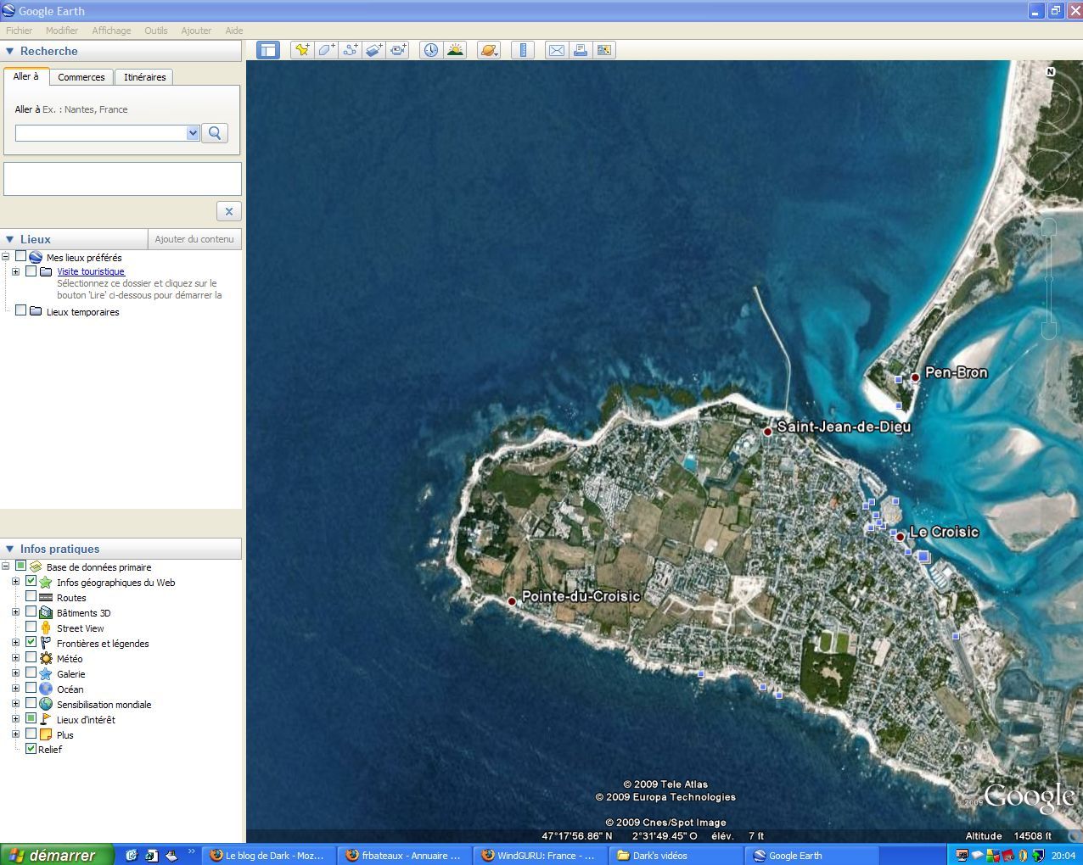Add a path using the toolbar icon
1083x865 pixels.
[x=350, y=50]
